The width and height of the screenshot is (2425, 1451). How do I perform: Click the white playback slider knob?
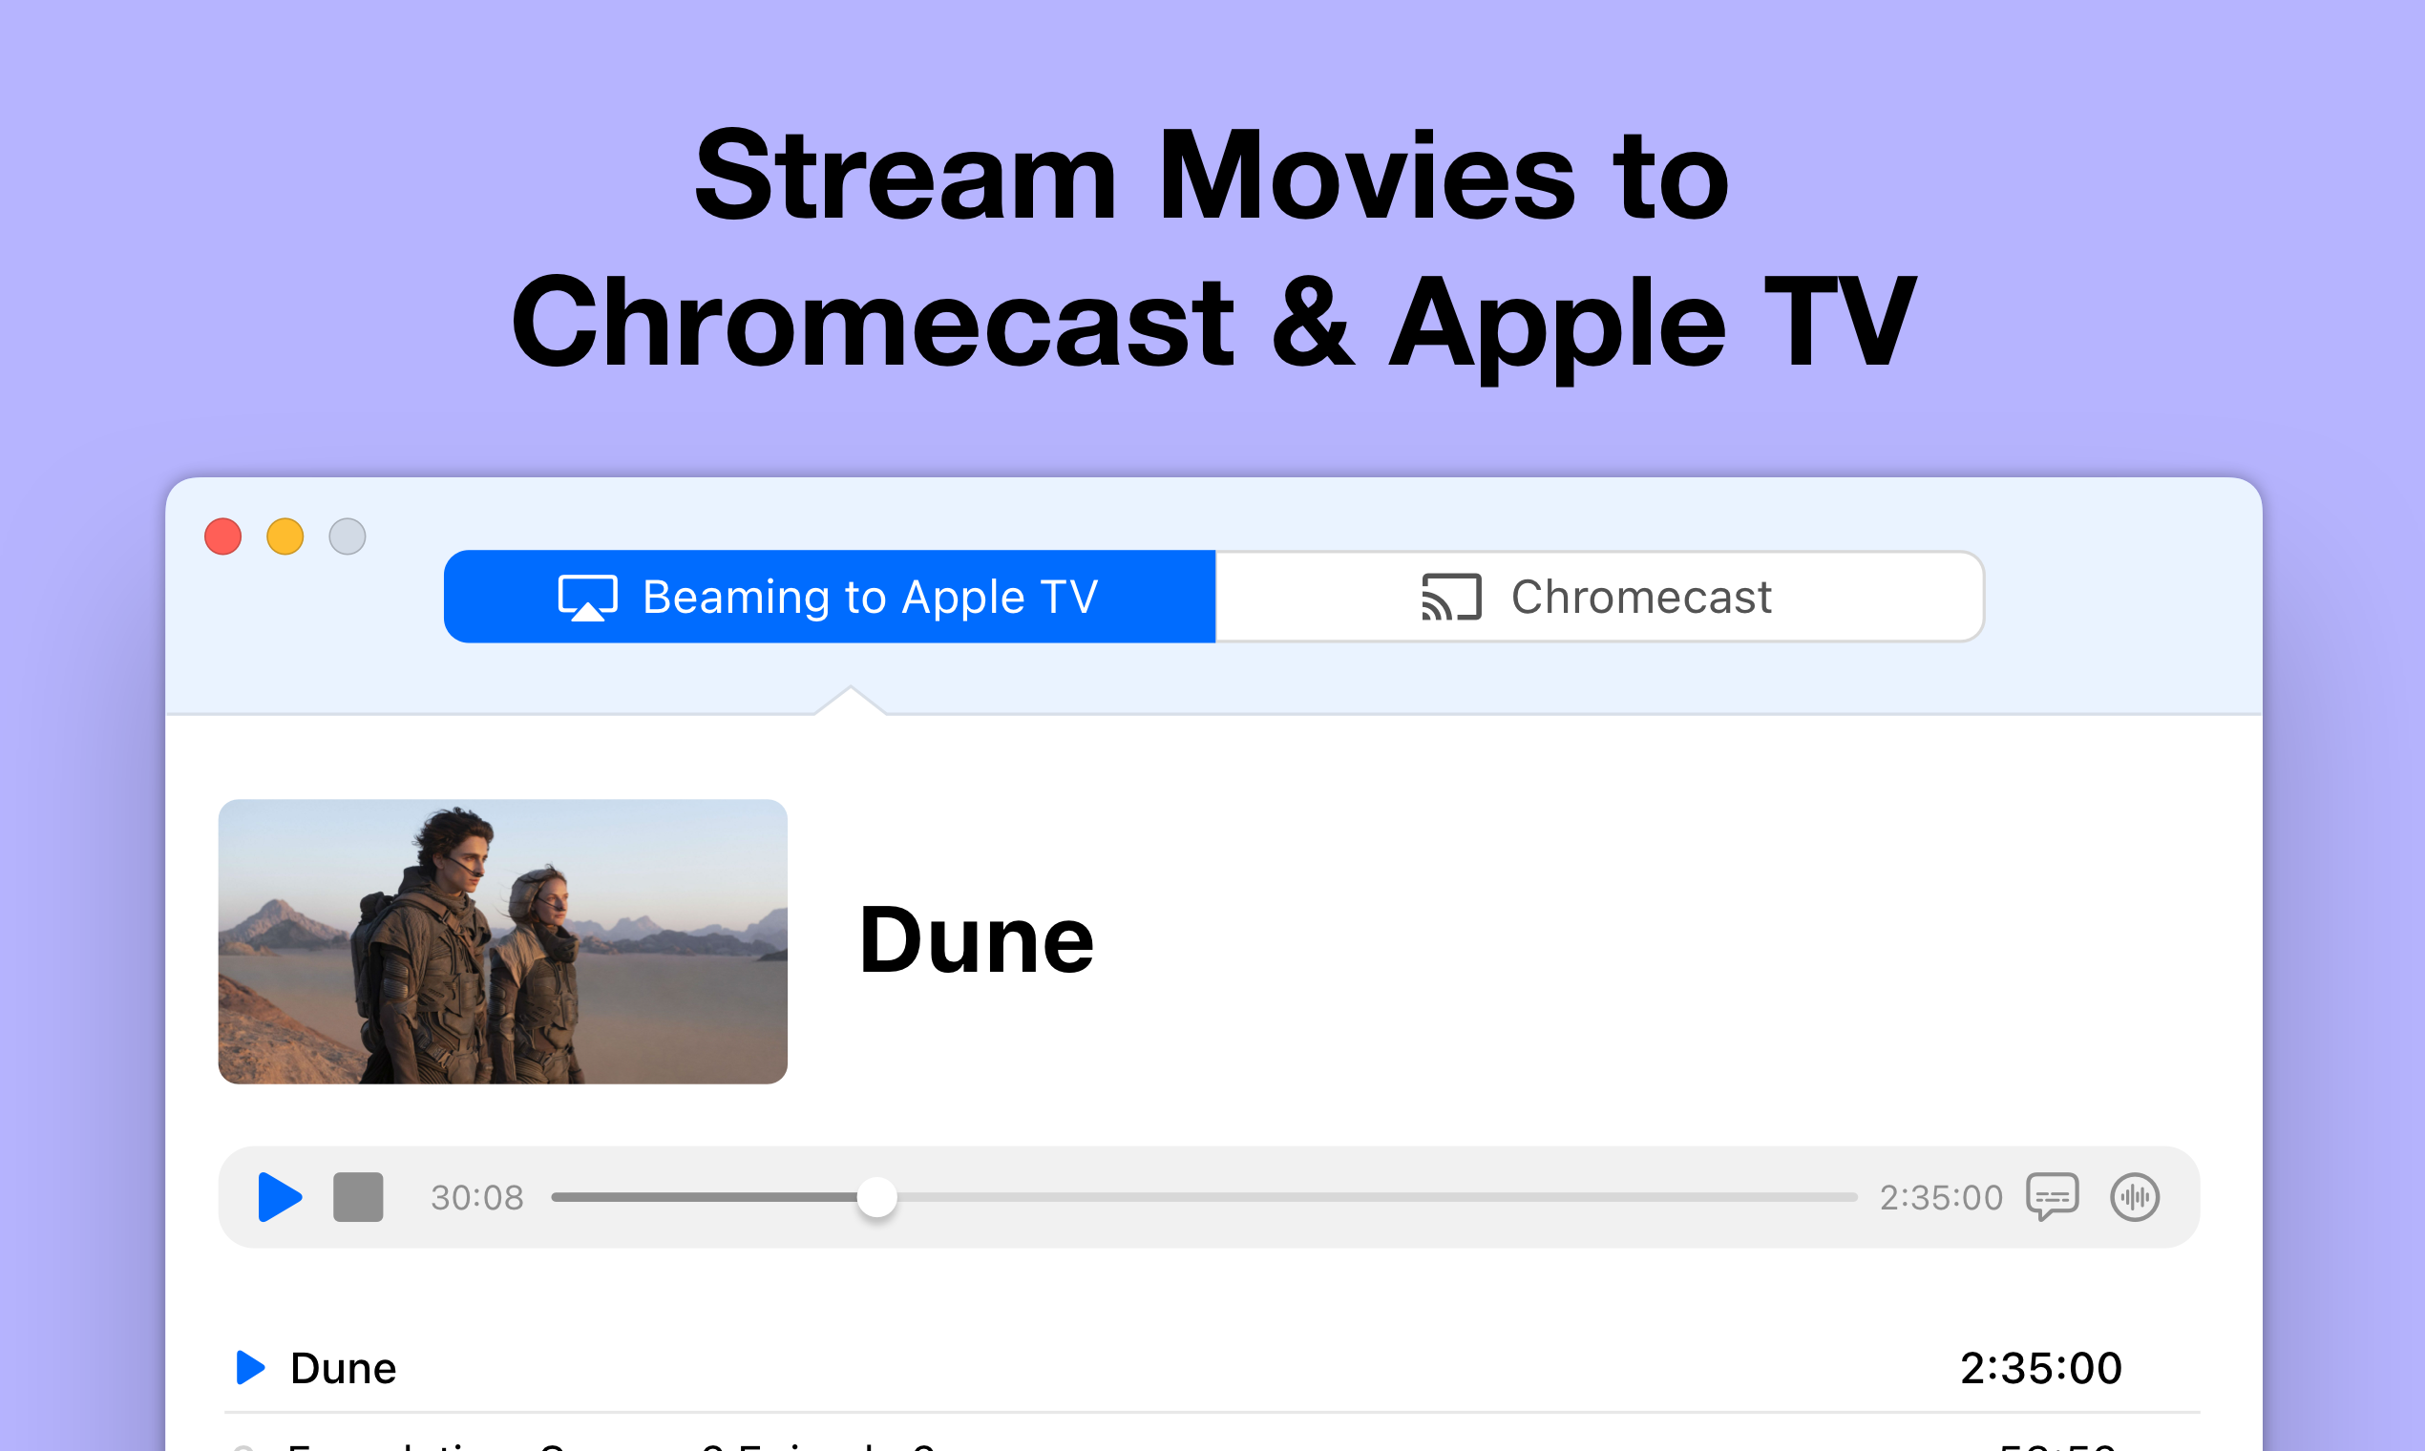tap(877, 1197)
